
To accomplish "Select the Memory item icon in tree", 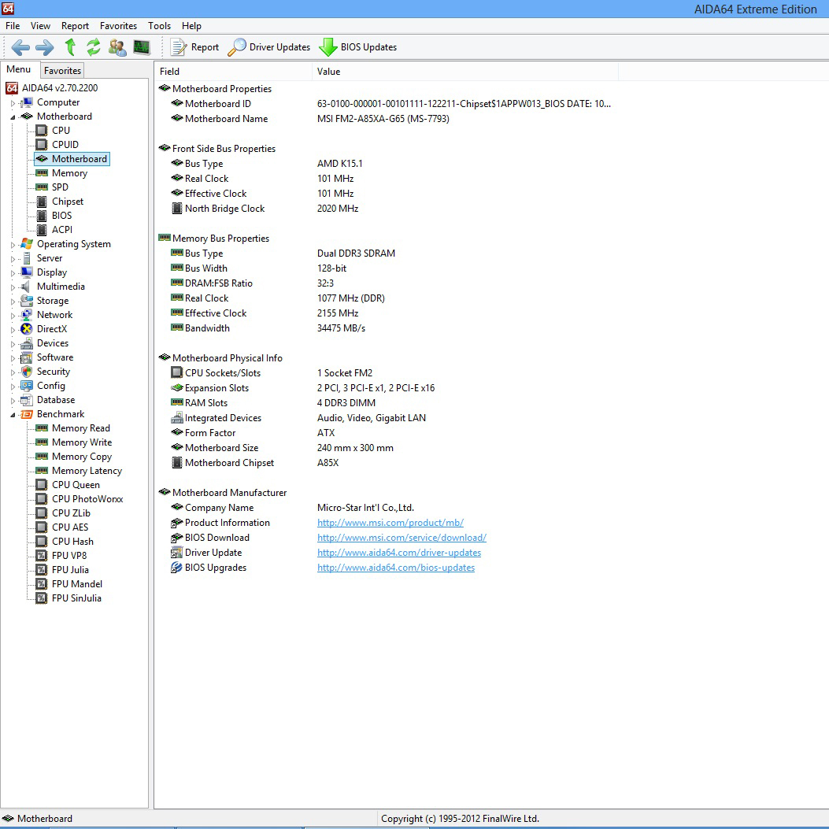I will (x=41, y=173).
